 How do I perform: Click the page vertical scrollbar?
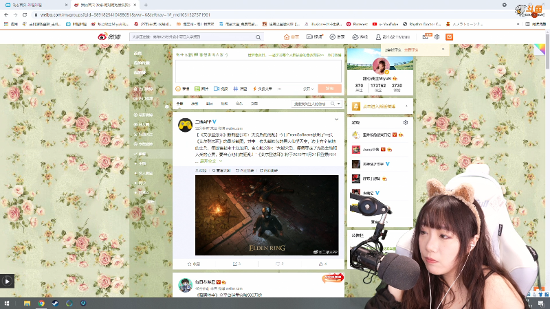click(x=547, y=51)
